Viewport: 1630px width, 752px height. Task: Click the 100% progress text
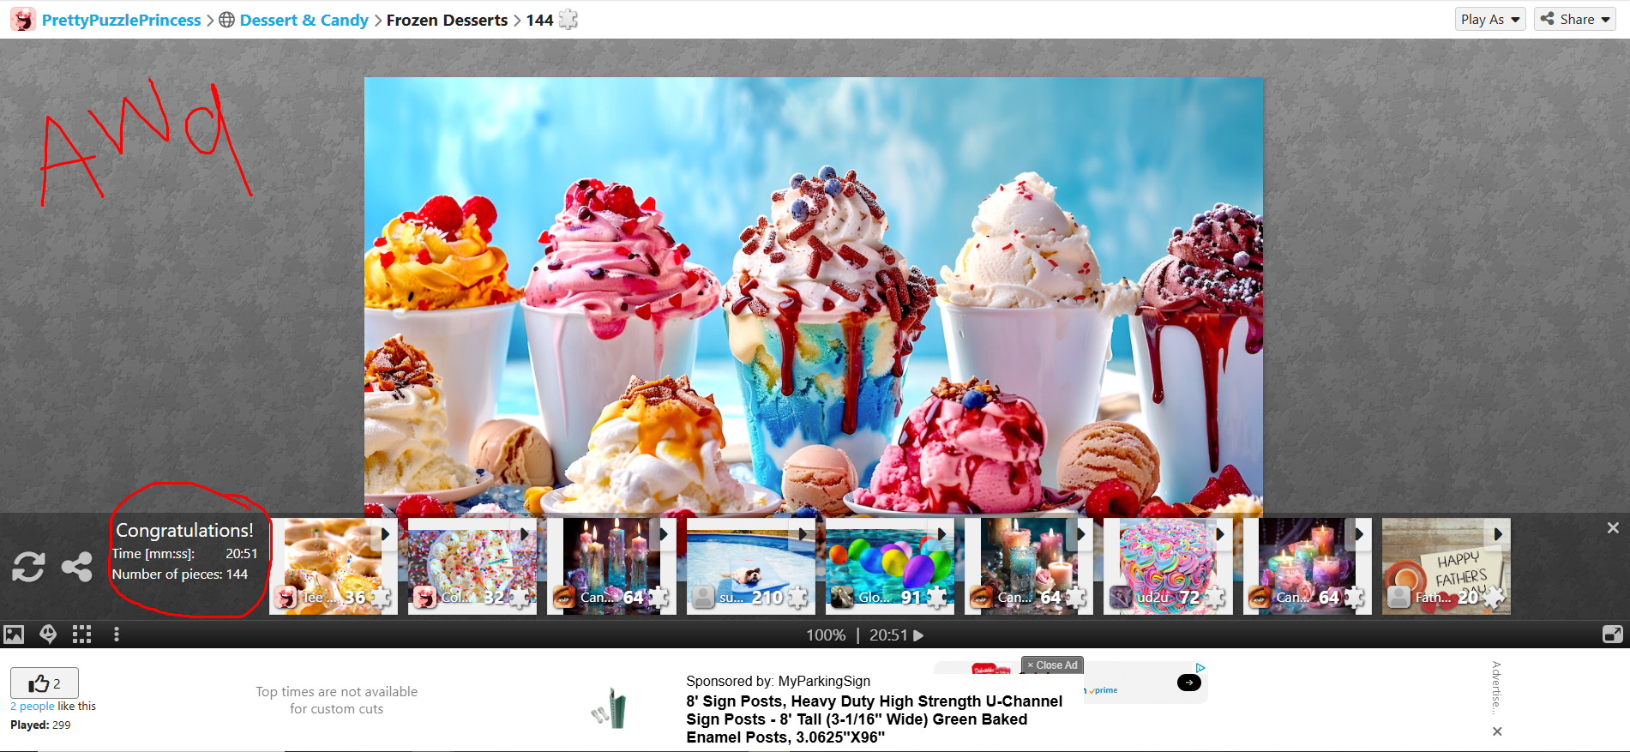[826, 635]
